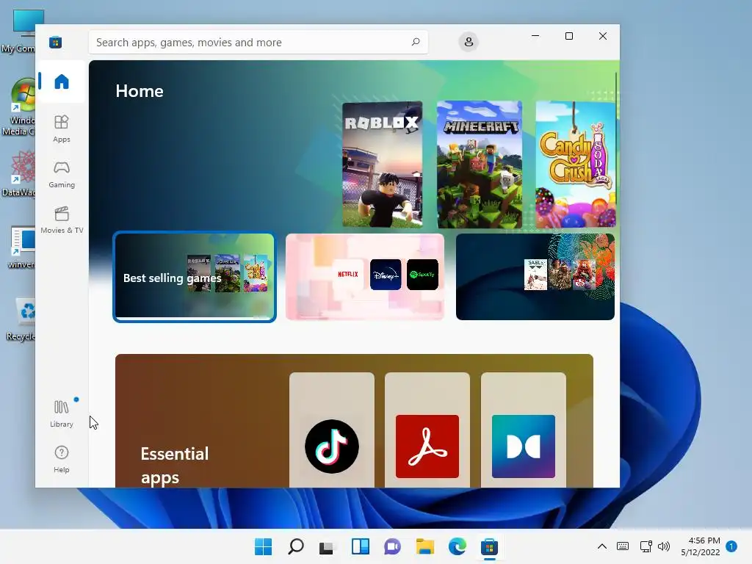Maximize the Microsoft Store window
Viewport: 752px width, 564px height.
point(569,36)
